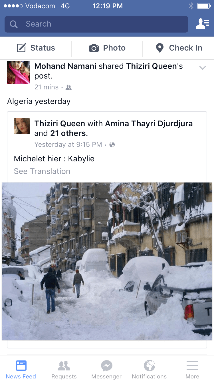Open Mohand Namani's profile name
This screenshot has height=381, width=214.
[x=65, y=66]
